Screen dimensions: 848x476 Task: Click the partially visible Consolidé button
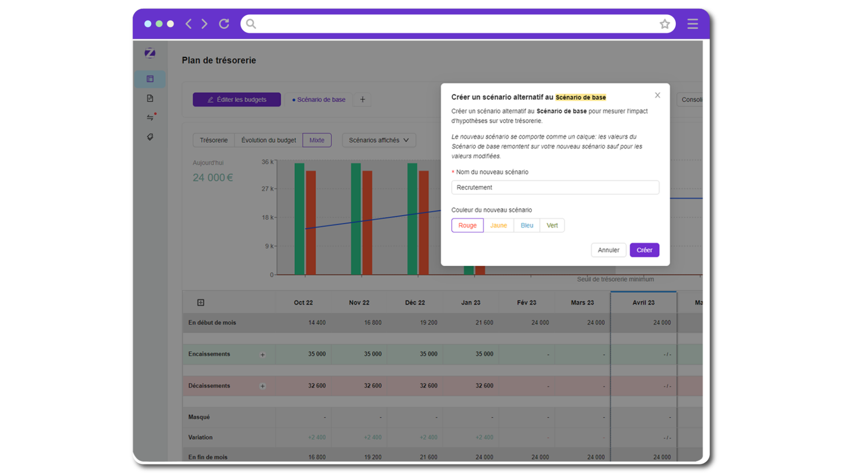(690, 100)
